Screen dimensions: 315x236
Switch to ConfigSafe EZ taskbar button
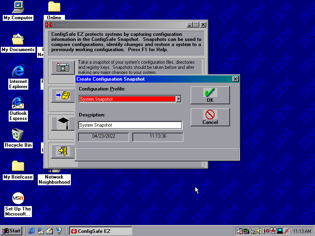(101, 231)
